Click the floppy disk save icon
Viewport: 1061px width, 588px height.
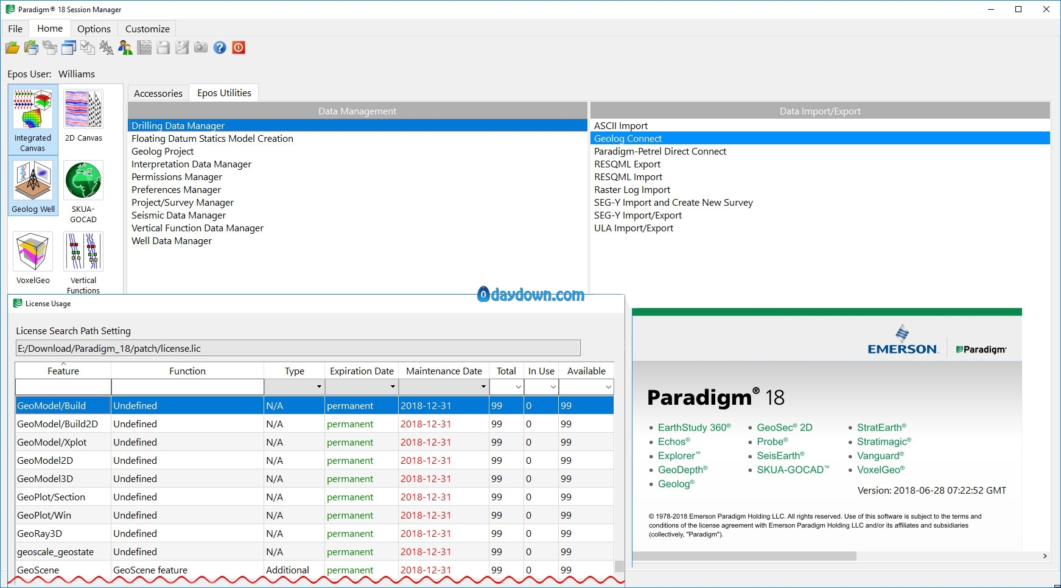[163, 47]
